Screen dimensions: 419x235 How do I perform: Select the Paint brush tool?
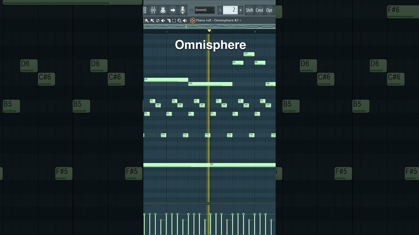coord(147,21)
